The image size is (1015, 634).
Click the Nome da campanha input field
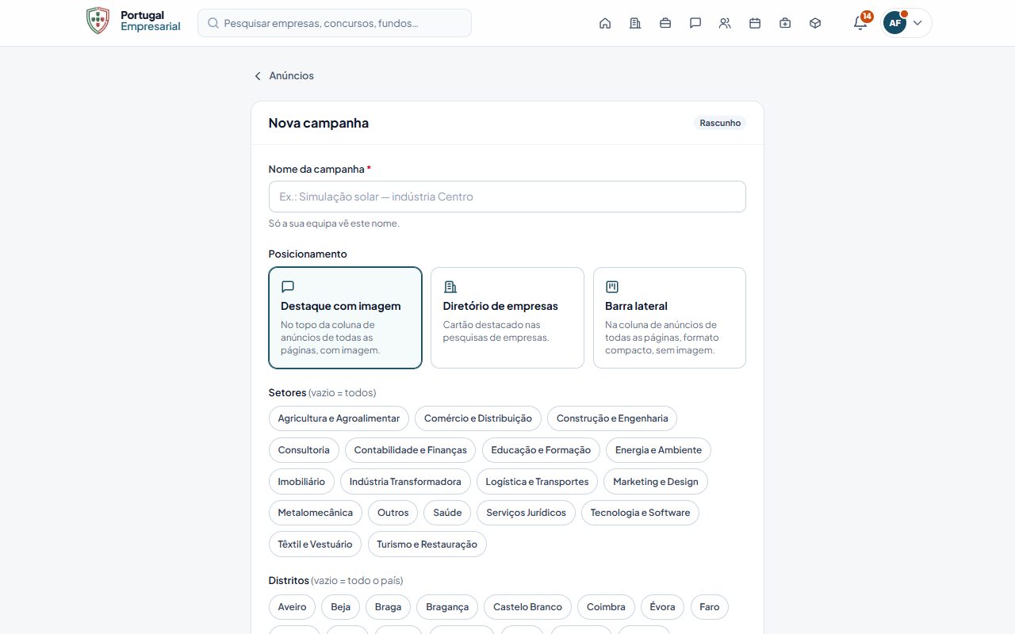coord(507,197)
